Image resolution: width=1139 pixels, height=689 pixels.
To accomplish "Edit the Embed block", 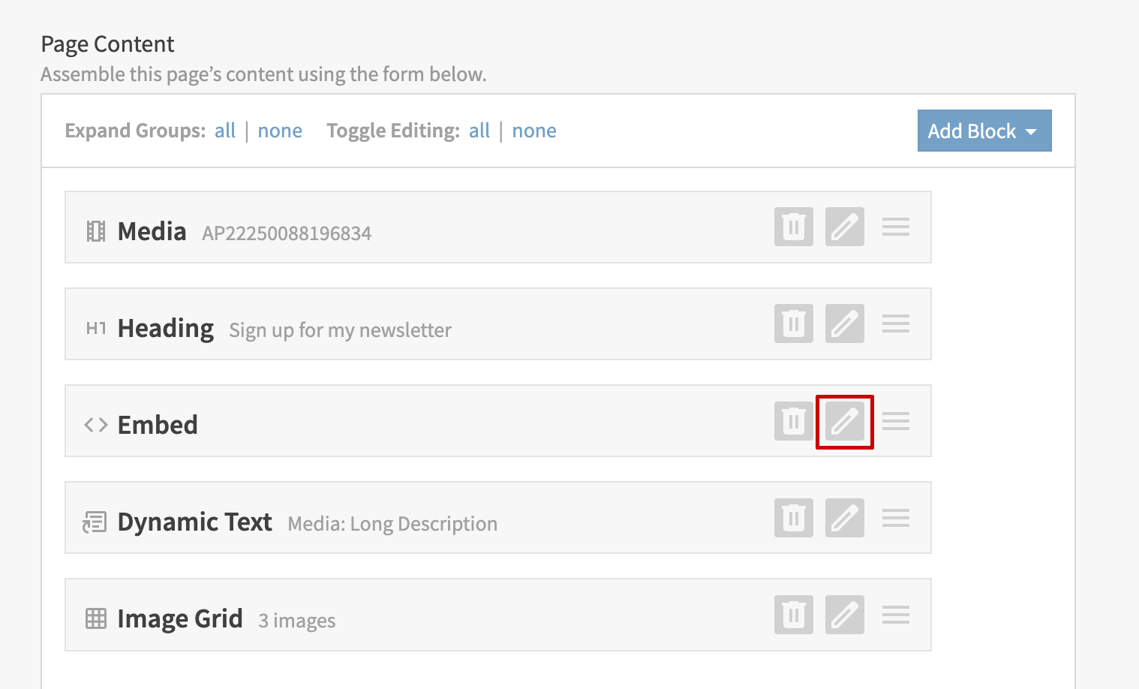I will (x=845, y=421).
